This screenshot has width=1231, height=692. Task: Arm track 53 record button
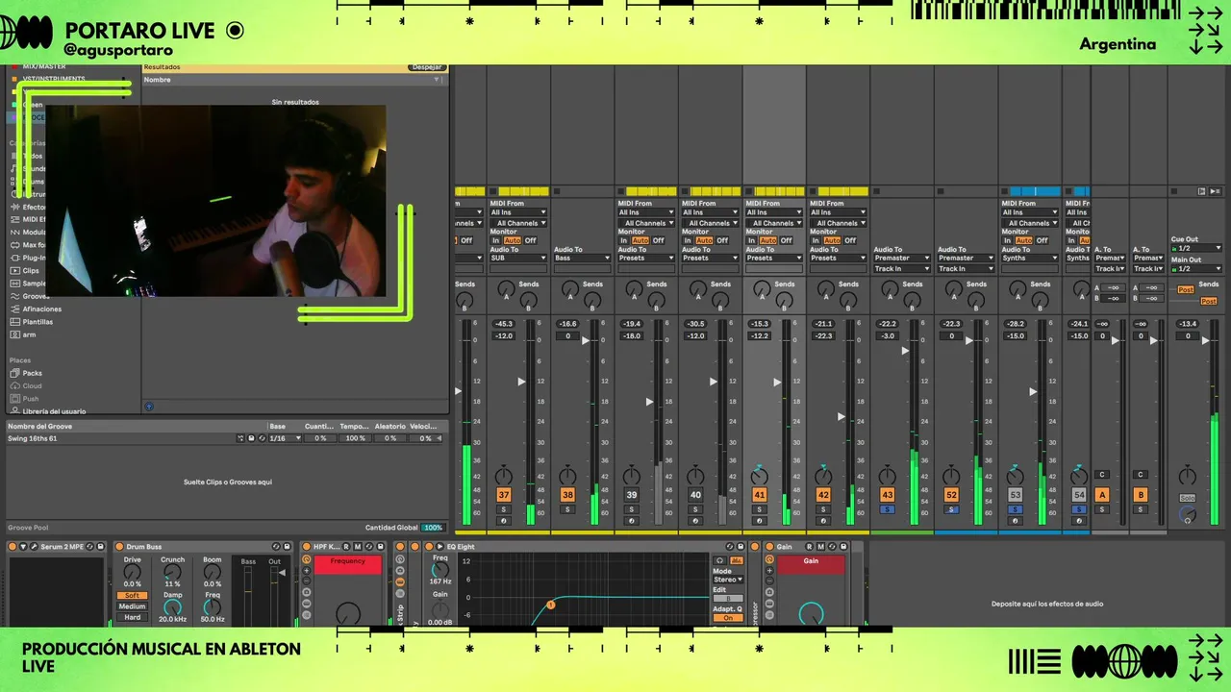[1015, 521]
